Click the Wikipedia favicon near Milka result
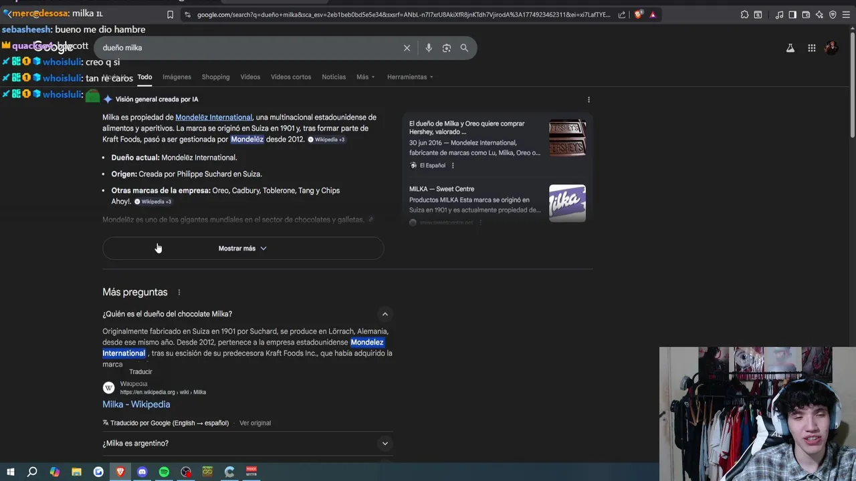The width and height of the screenshot is (856, 481). click(x=109, y=388)
